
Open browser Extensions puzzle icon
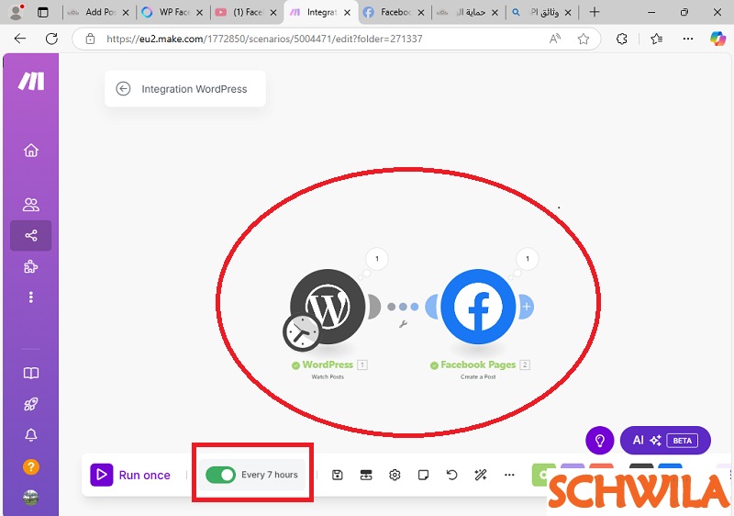[622, 39]
